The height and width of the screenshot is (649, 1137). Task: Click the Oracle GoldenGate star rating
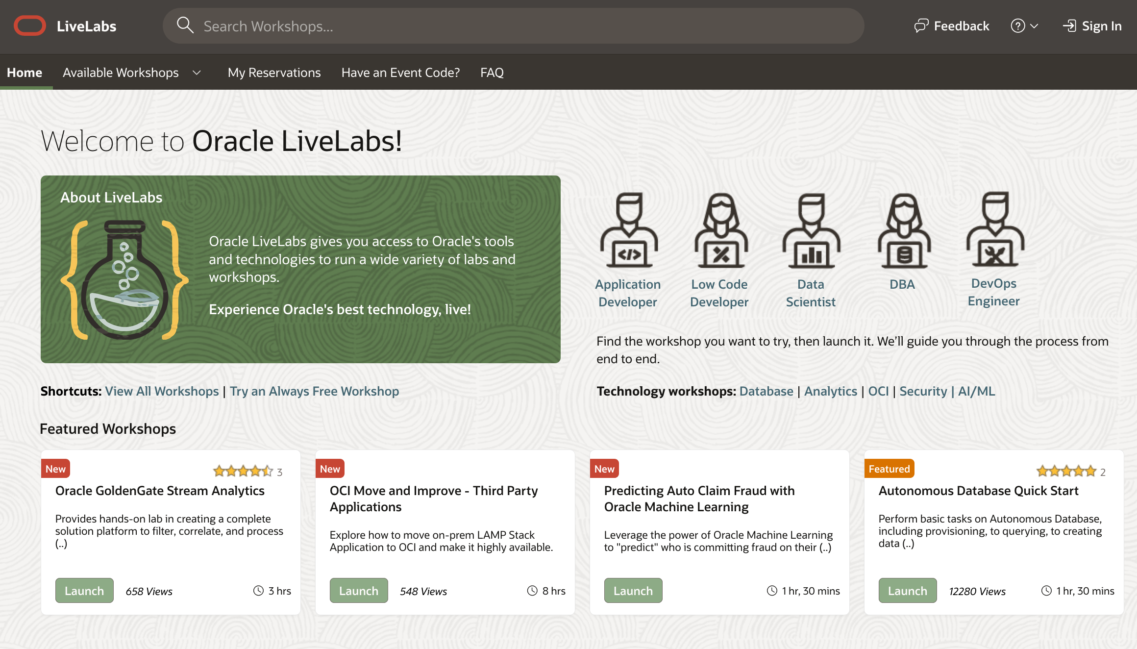tap(243, 472)
